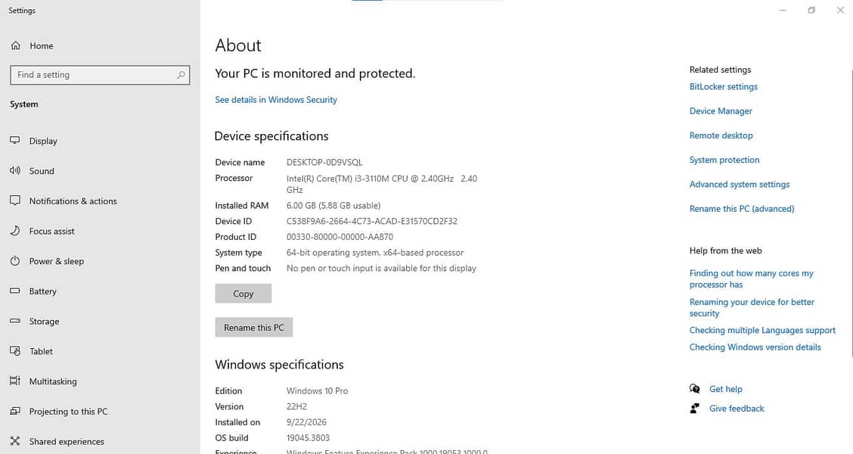Click the Tablet icon in sidebar
This screenshot has height=454, width=853.
click(15, 351)
